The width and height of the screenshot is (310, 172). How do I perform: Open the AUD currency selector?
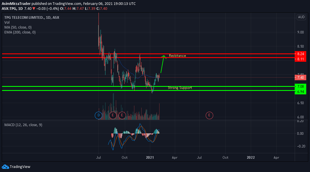click(301, 17)
